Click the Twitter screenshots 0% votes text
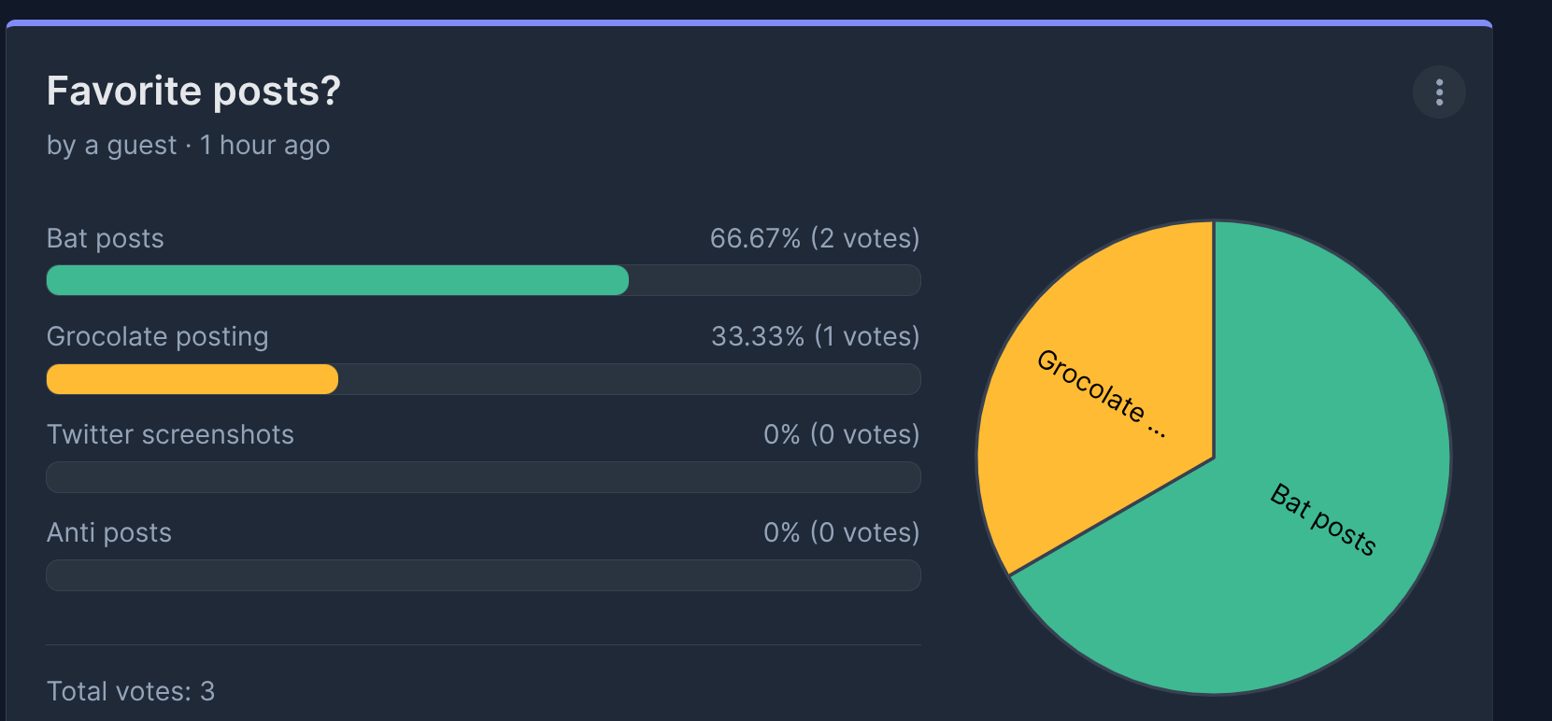 [842, 434]
